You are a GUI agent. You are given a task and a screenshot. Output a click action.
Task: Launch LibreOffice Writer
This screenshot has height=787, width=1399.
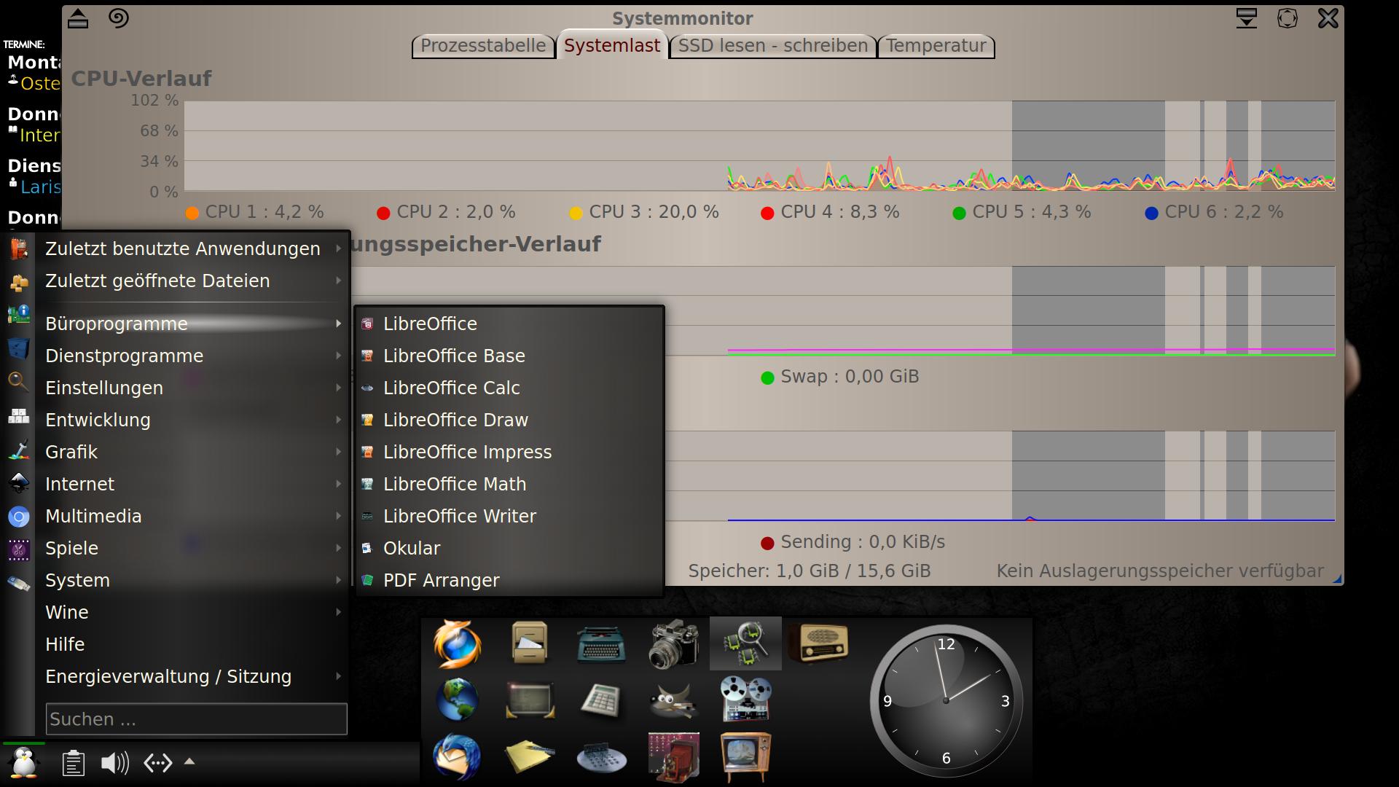click(509, 516)
